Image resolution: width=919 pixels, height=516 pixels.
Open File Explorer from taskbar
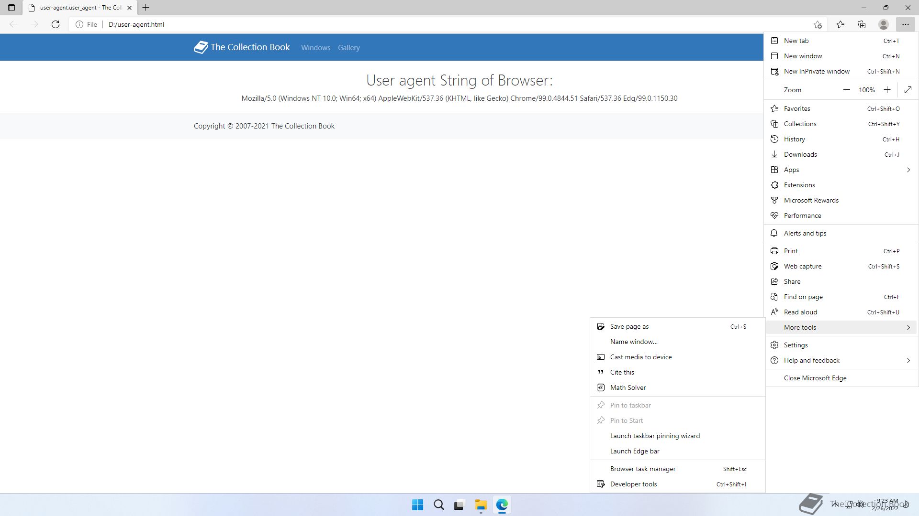coord(481,505)
